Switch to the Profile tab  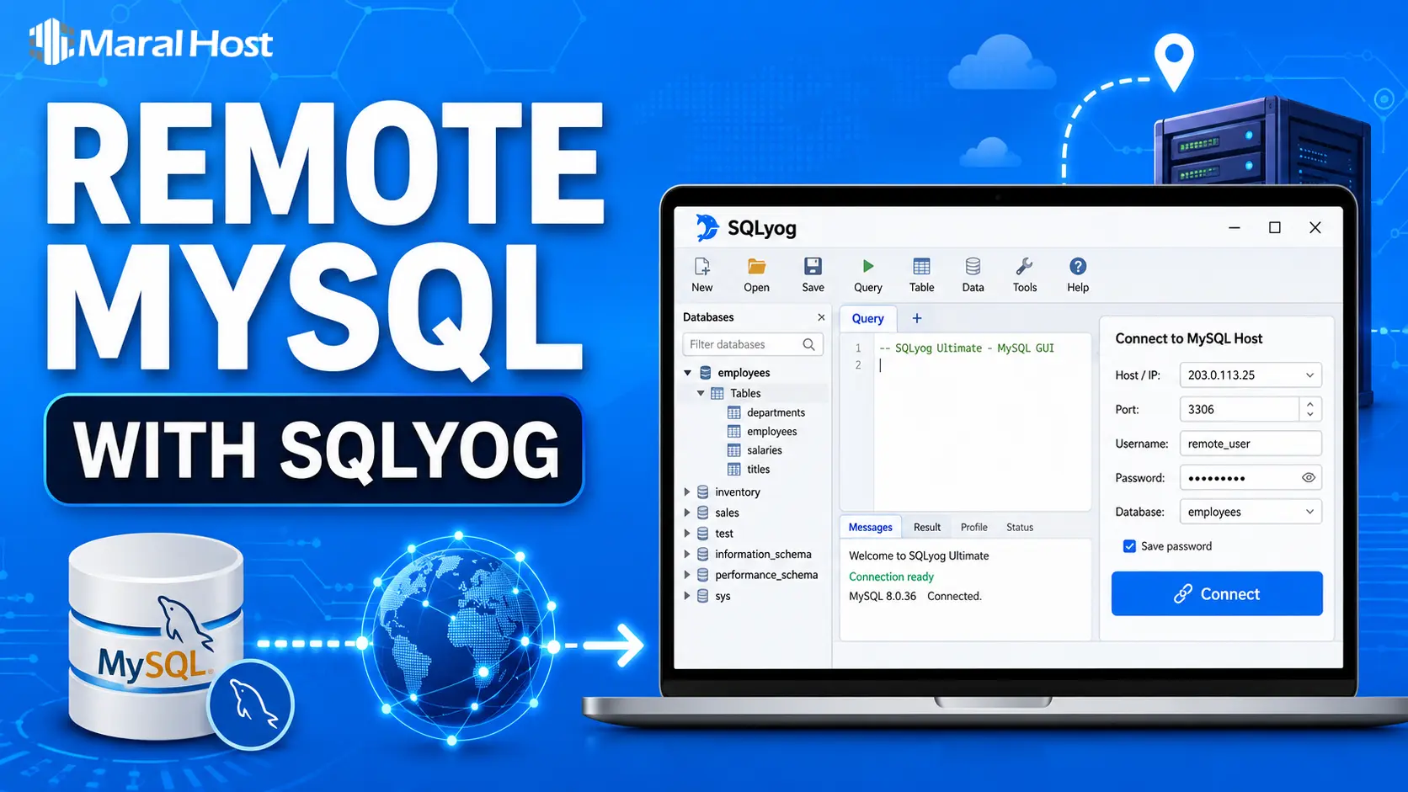(974, 528)
